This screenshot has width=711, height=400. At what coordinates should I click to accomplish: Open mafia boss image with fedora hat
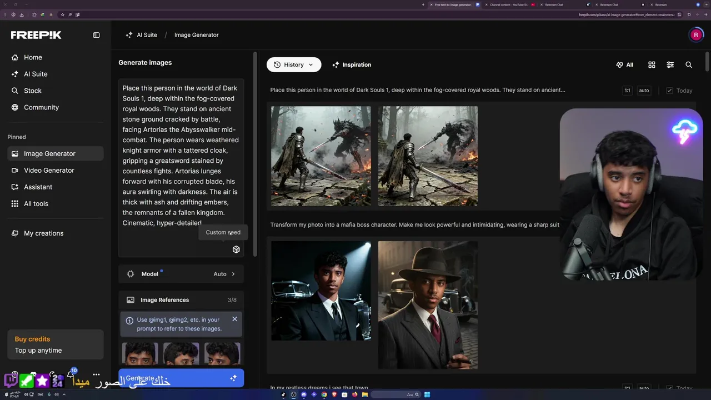428,305
